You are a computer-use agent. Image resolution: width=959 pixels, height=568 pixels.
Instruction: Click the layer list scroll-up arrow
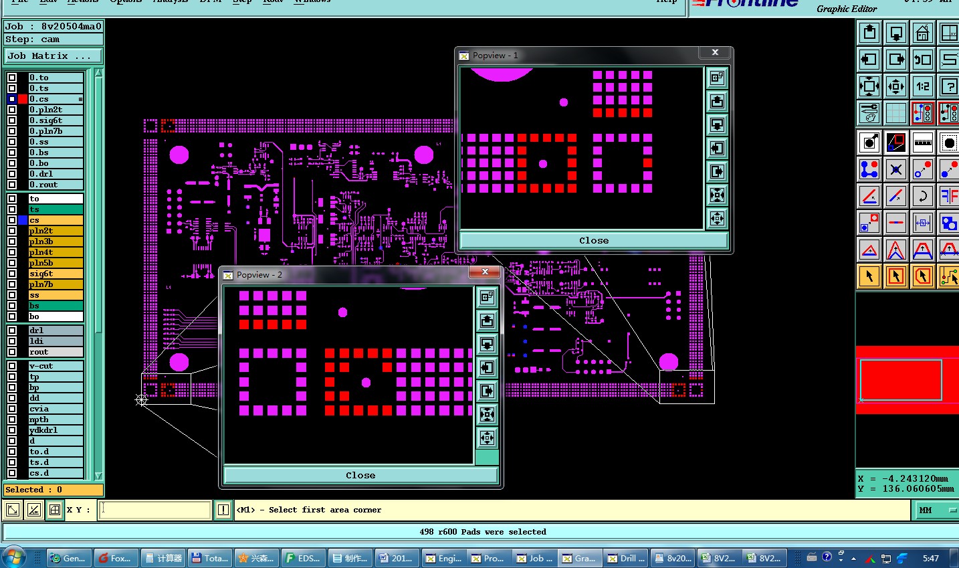click(x=99, y=73)
